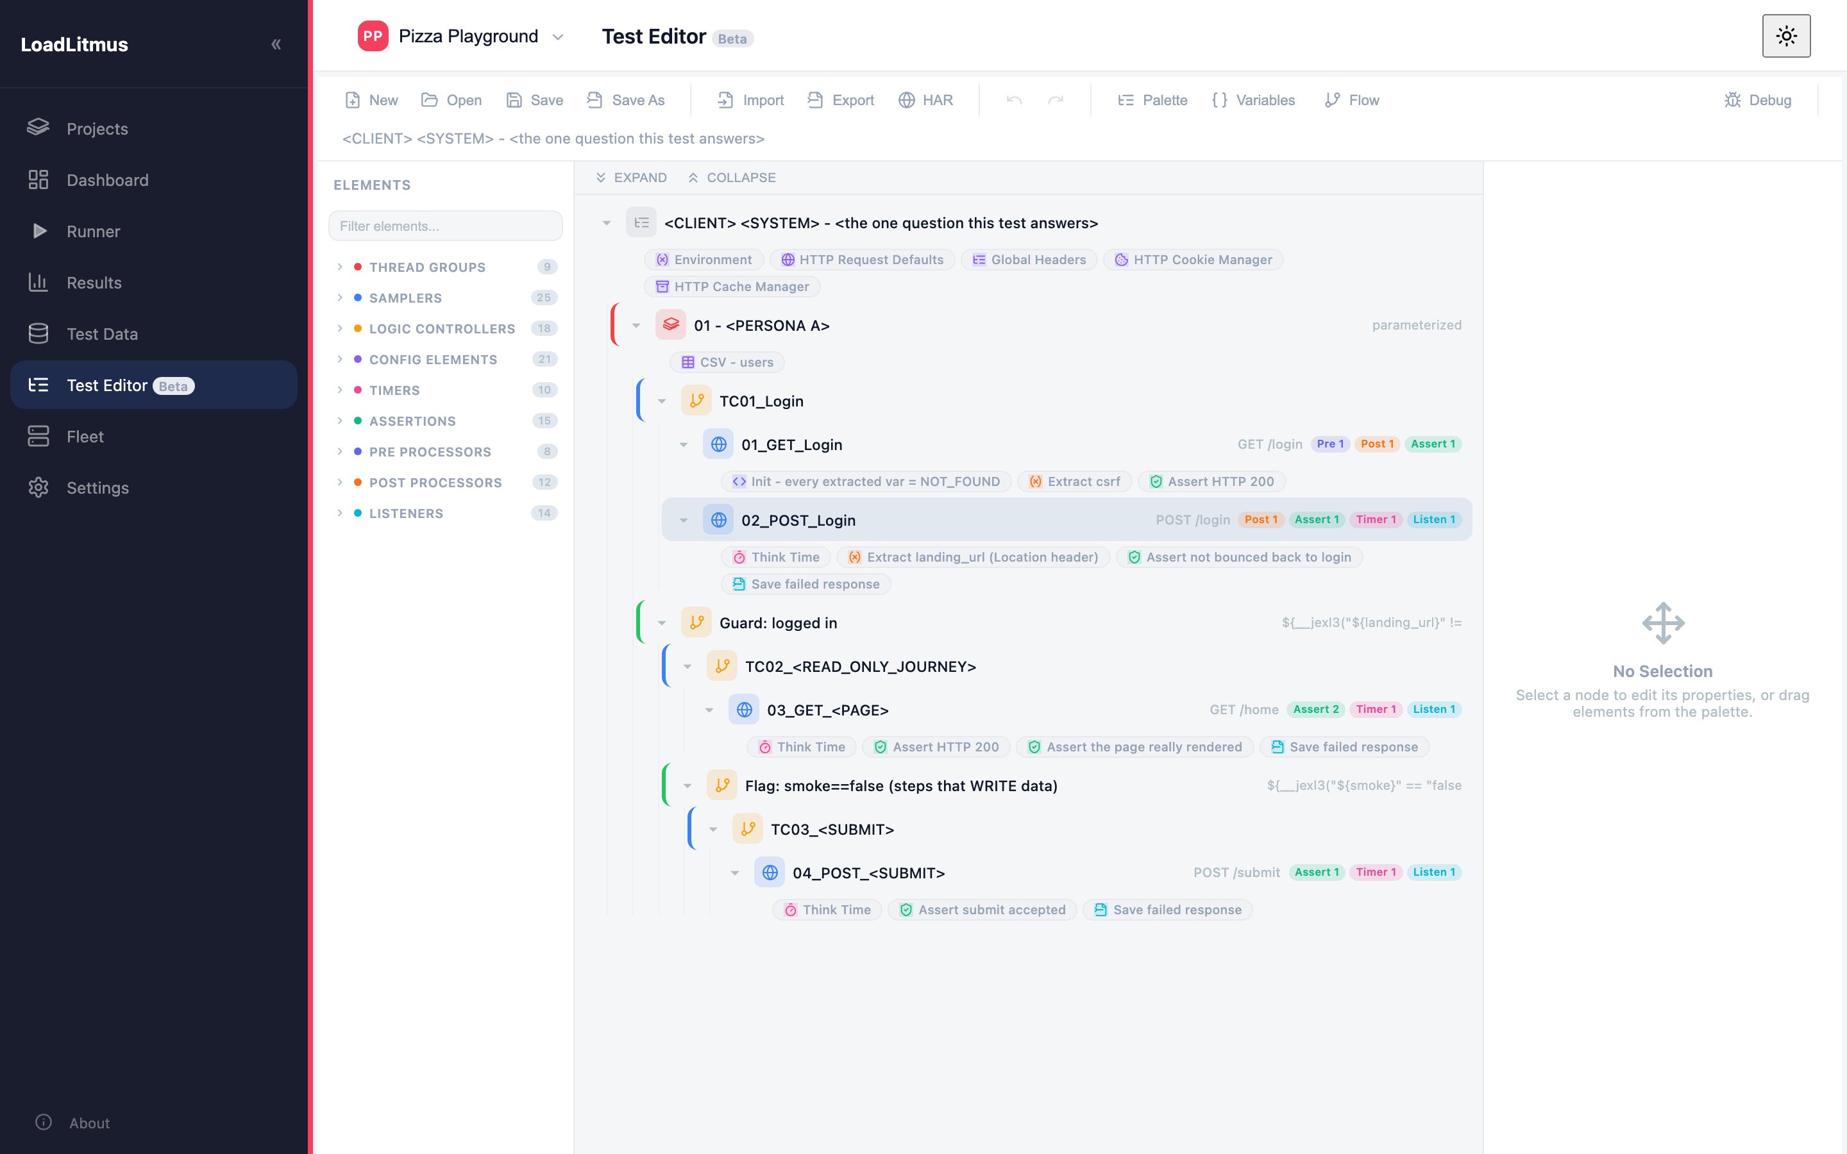This screenshot has width=1847, height=1154.
Task: Open the Fleet section
Action: [153, 436]
